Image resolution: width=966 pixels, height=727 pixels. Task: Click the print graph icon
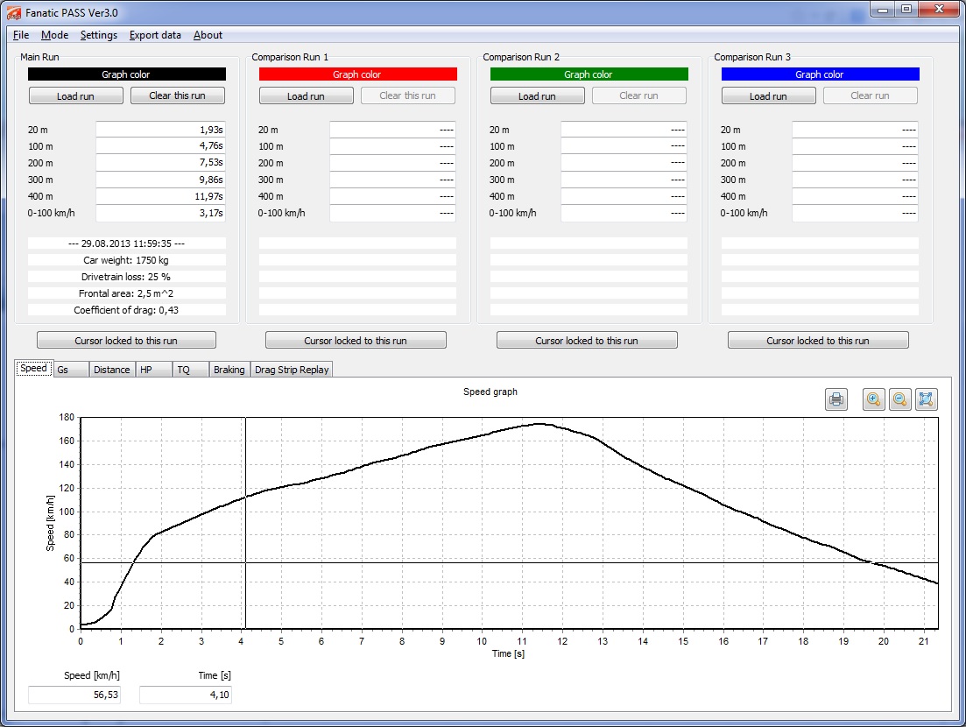point(836,399)
